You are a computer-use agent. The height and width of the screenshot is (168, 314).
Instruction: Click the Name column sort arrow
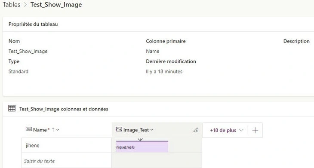pyautogui.click(x=53, y=130)
